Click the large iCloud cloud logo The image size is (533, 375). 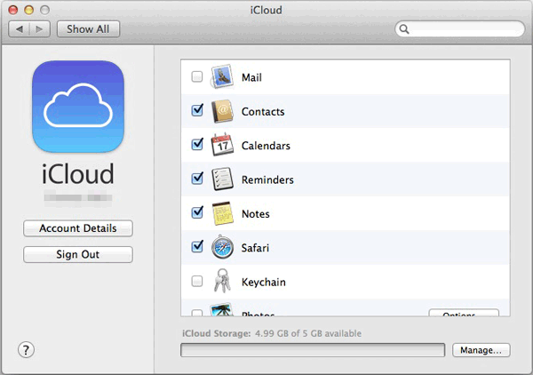click(x=78, y=107)
